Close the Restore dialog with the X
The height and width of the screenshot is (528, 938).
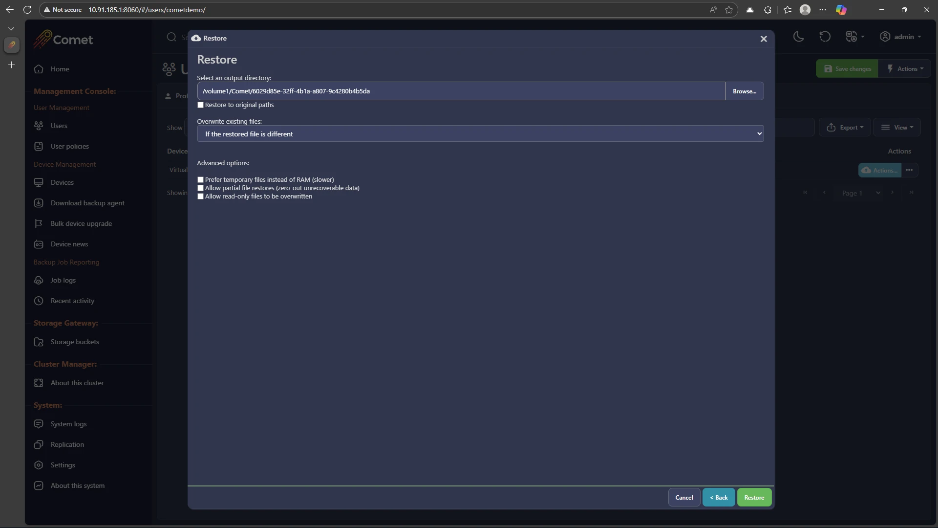(764, 39)
